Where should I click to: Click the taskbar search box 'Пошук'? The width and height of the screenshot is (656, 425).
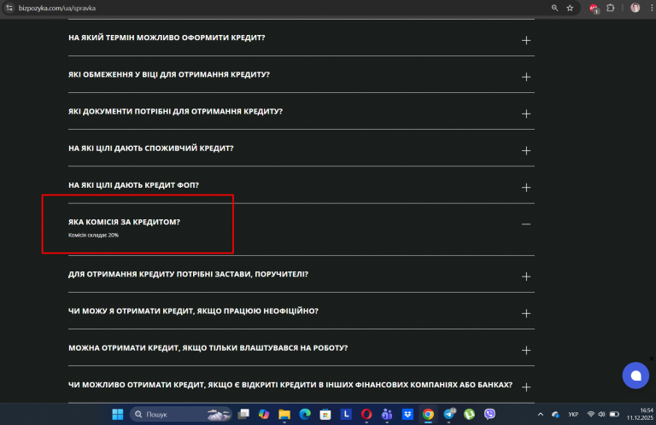click(x=180, y=414)
